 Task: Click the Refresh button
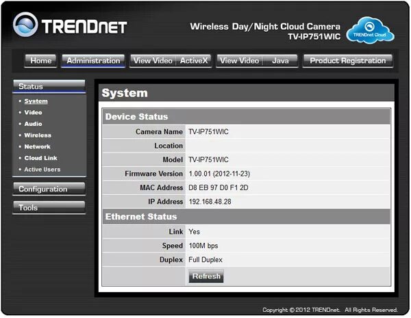[x=206, y=276]
